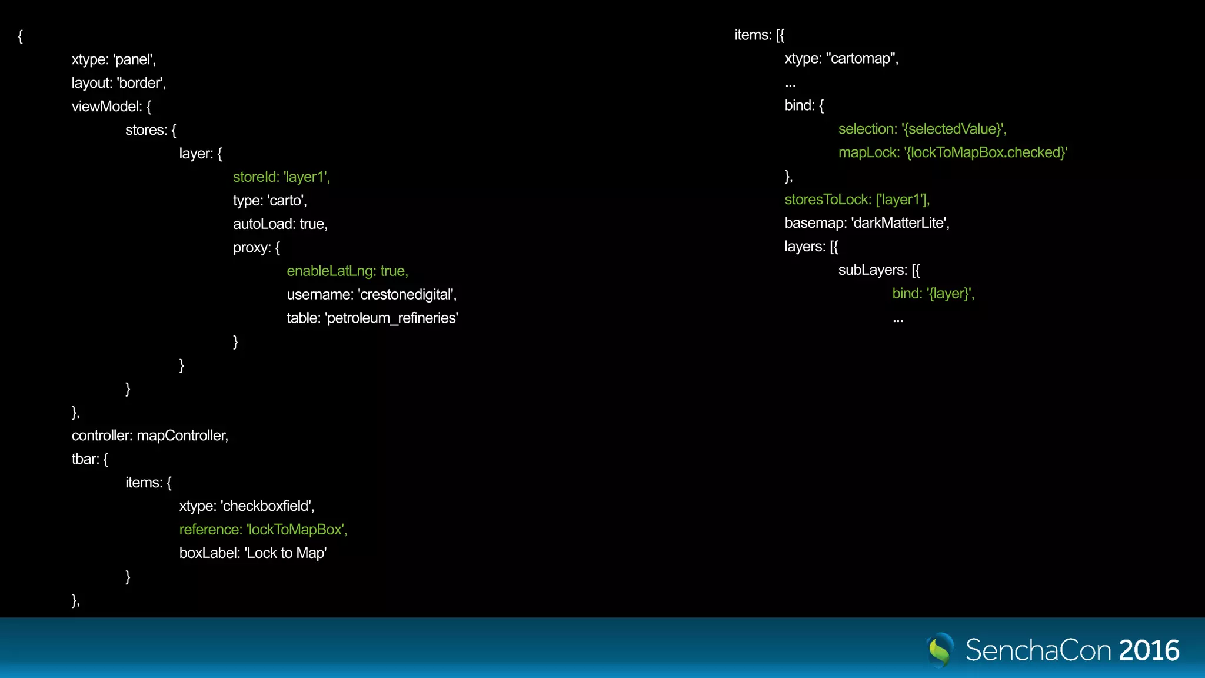Click the line layout: 'border',
This screenshot has width=1205, height=678.
click(x=119, y=83)
